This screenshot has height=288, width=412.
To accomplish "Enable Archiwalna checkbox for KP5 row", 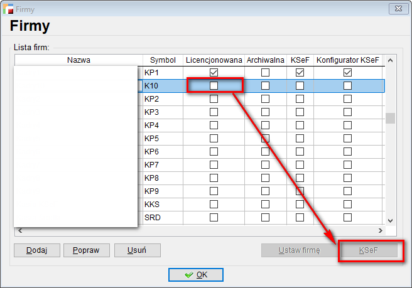I will pyautogui.click(x=265, y=138).
